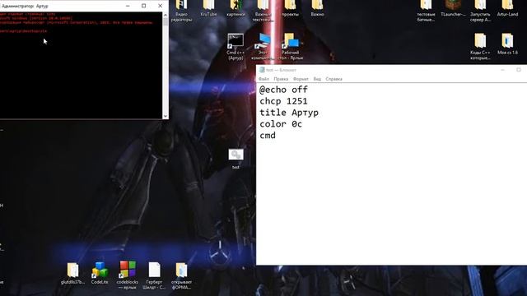Click the cmd scrollbar down arrow

(x=165, y=116)
